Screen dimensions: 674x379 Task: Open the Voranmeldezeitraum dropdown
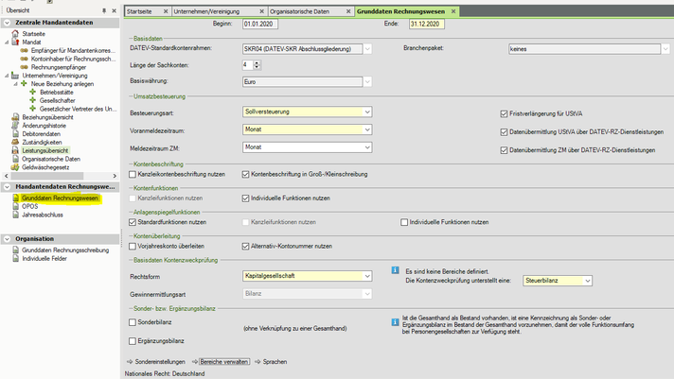point(367,129)
